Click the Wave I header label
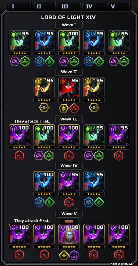The height and width of the screenshot is (266, 138). click(x=69, y=25)
